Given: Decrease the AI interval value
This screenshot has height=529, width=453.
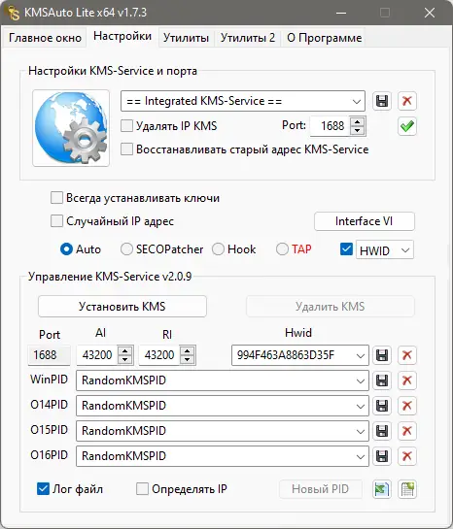Looking at the screenshot, I should point(125,359).
